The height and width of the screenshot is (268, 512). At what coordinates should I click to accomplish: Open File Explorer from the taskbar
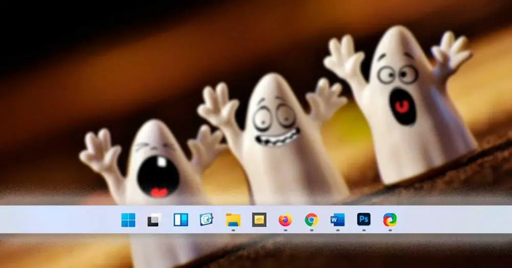coord(233,220)
